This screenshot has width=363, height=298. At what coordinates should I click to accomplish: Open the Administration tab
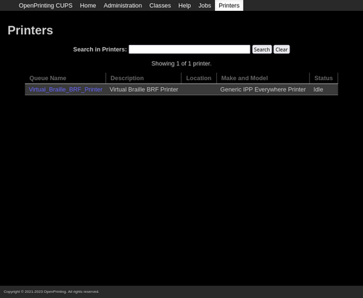click(123, 5)
